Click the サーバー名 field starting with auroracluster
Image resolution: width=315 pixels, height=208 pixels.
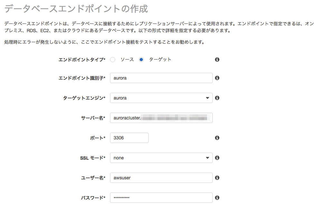pos(161,118)
